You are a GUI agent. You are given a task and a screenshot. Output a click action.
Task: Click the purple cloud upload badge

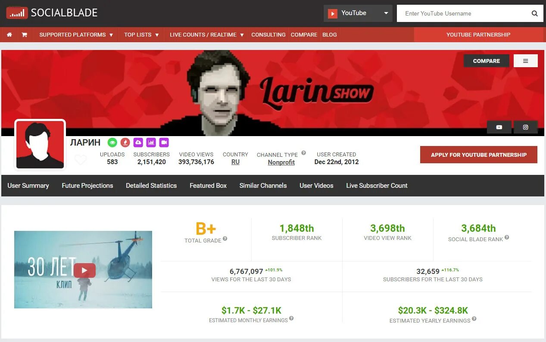point(138,142)
